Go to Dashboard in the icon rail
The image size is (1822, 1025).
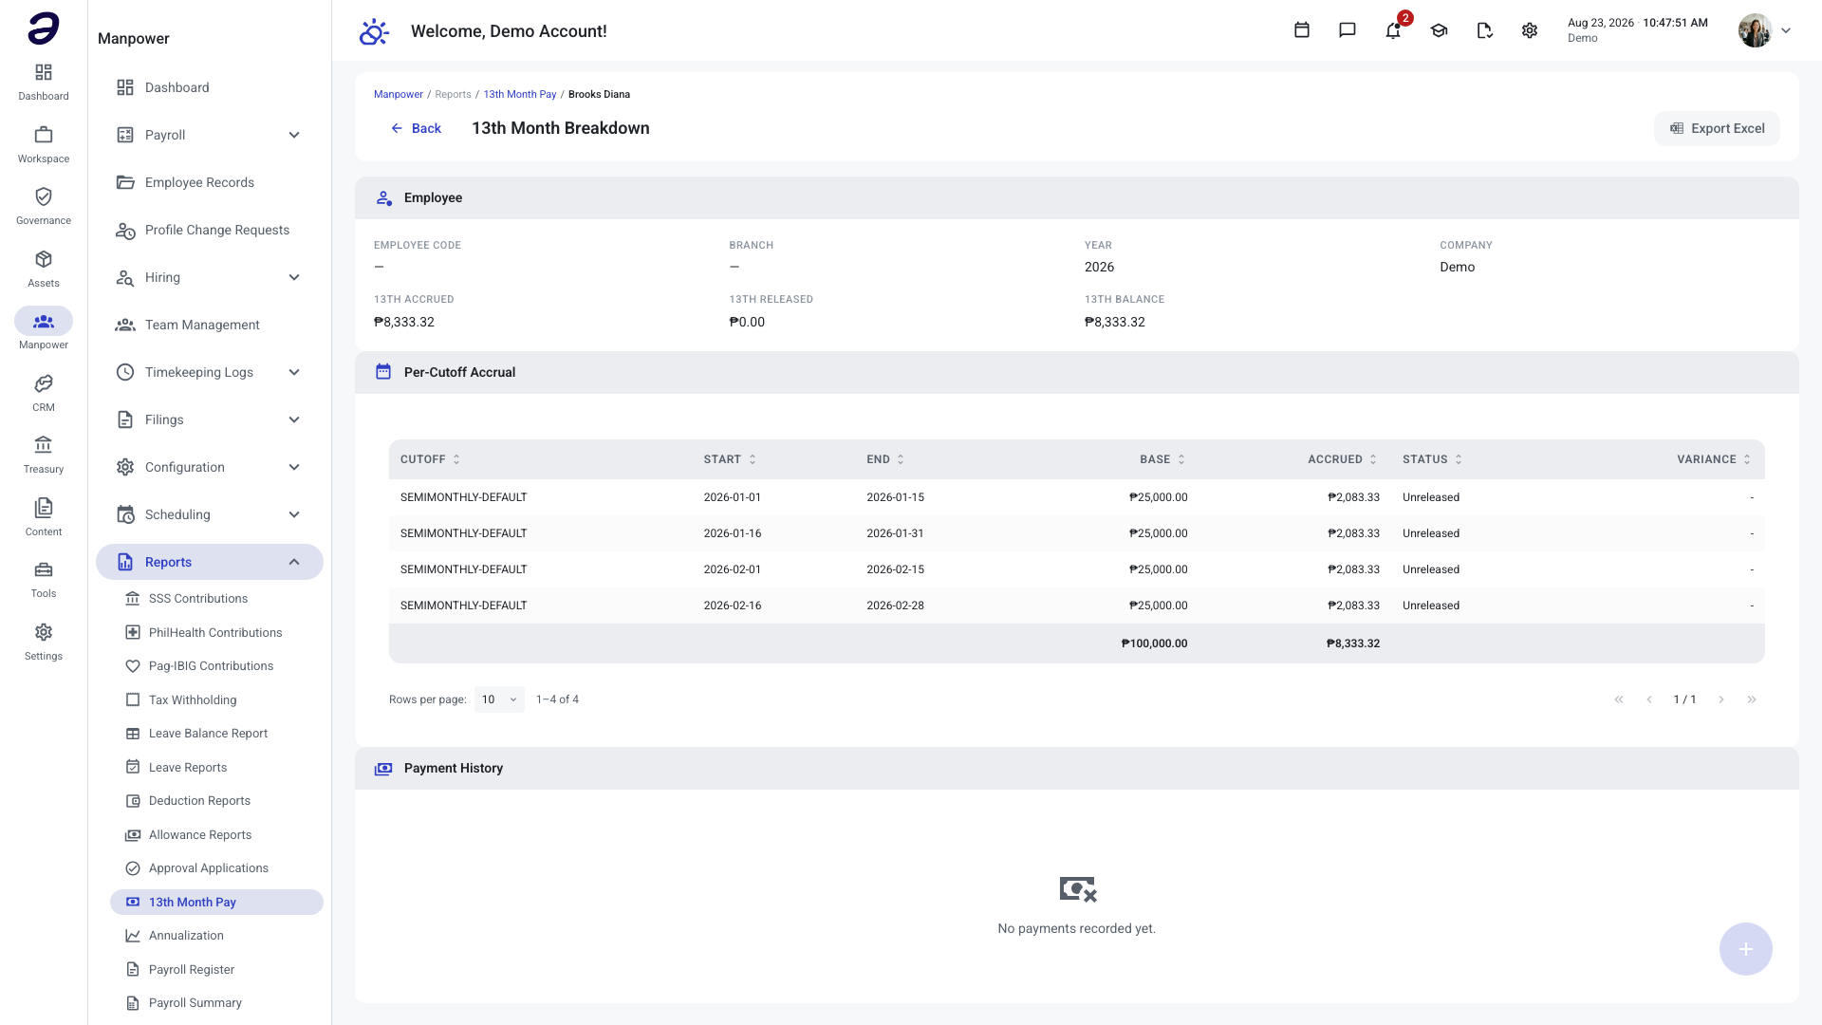pyautogui.click(x=44, y=82)
